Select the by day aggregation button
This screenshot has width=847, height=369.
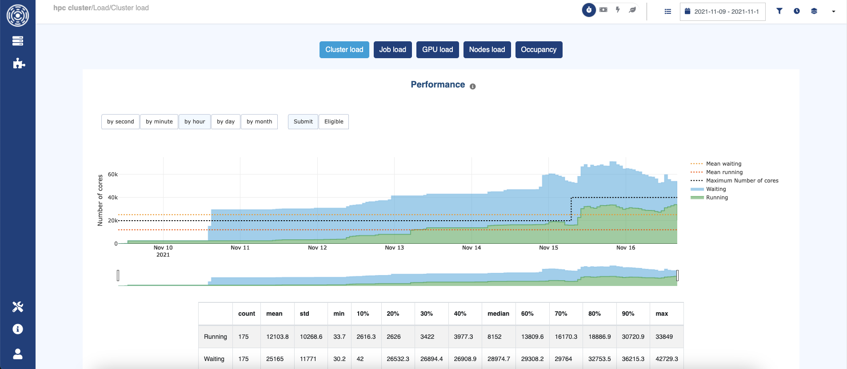[225, 122]
